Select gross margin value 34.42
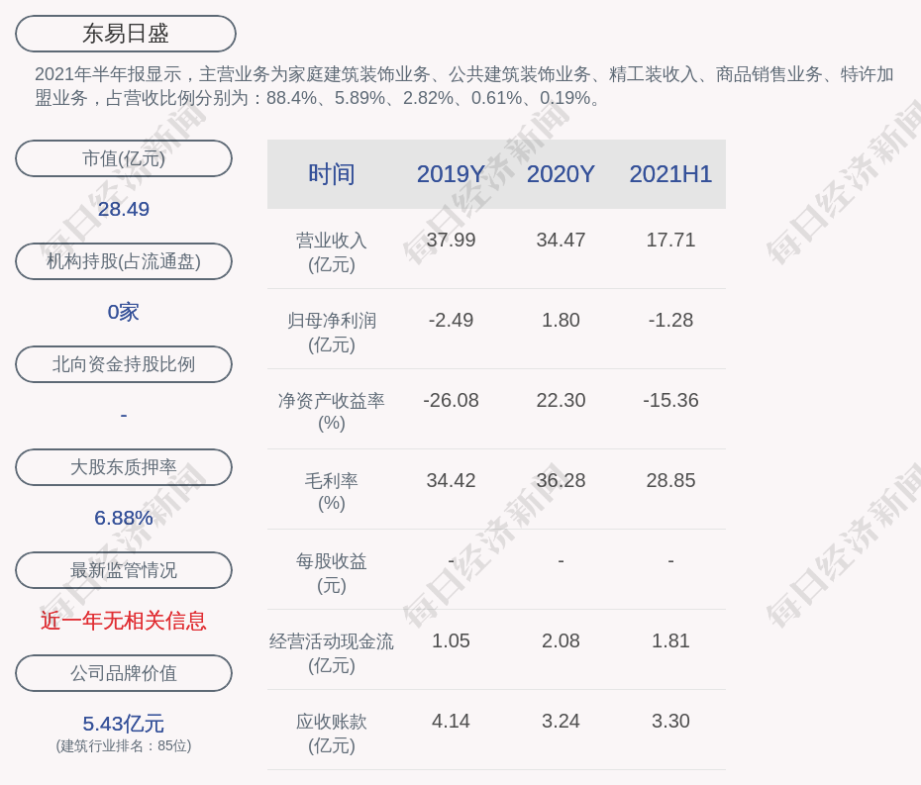This screenshot has height=785, width=921. coord(451,480)
